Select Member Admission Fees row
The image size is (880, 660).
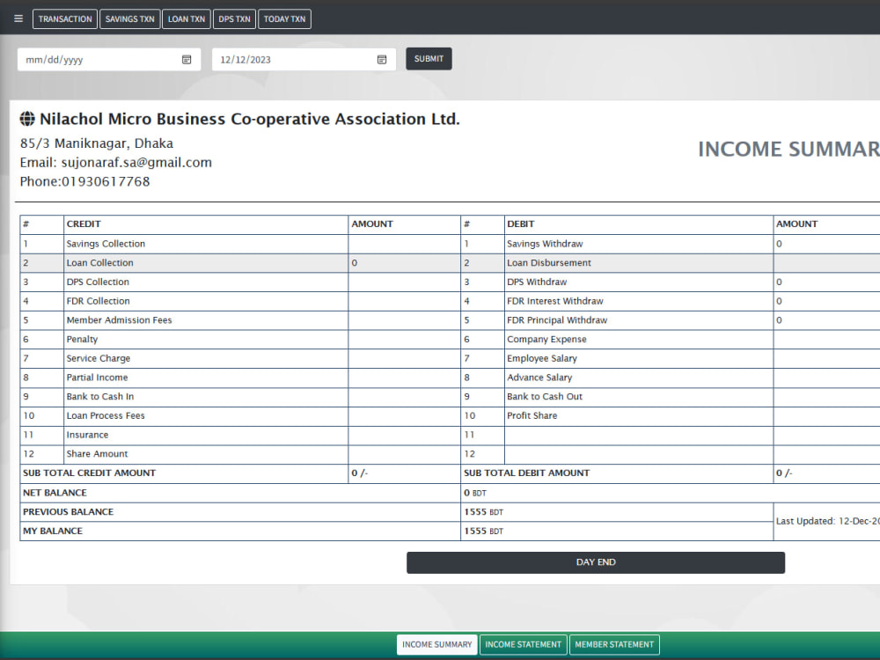[119, 320]
